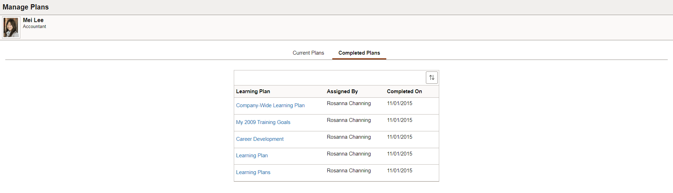The image size is (673, 193).
Task: Click 11/01/2015 in the Learning Plans row
Action: pos(400,171)
